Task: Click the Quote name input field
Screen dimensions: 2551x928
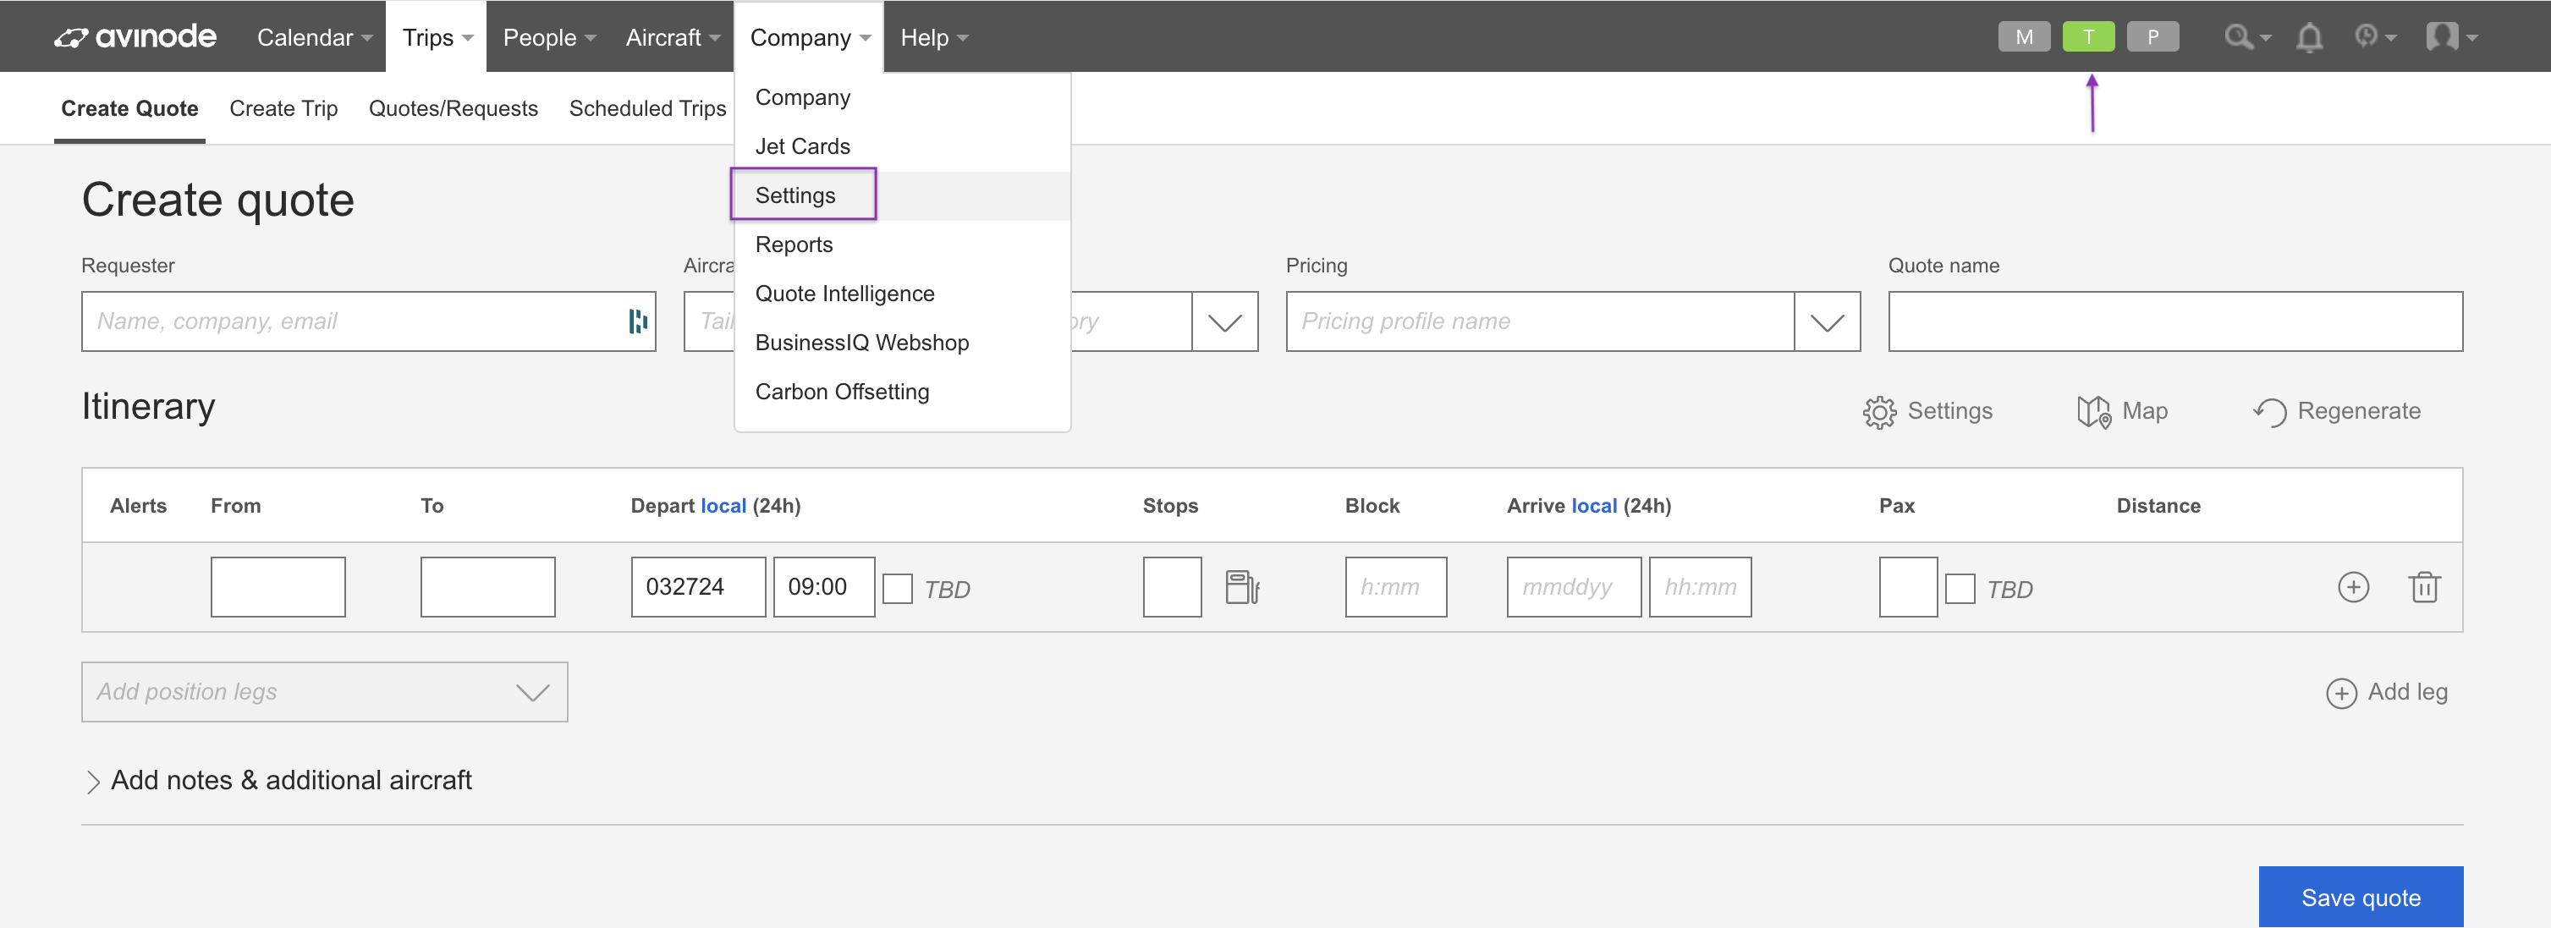Action: [2174, 321]
